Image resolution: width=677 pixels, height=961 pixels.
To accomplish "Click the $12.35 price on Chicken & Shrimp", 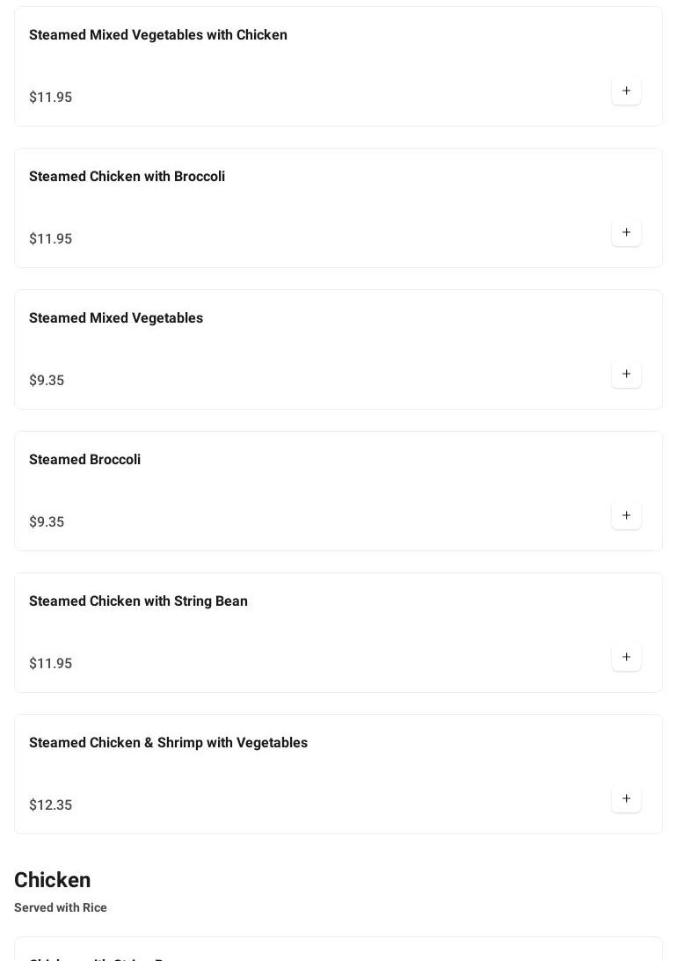I will 51,805.
